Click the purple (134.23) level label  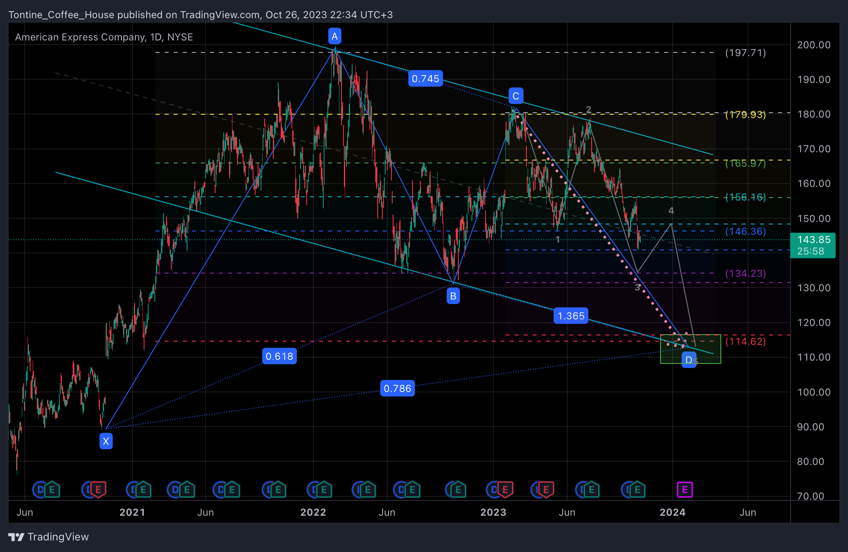click(746, 274)
